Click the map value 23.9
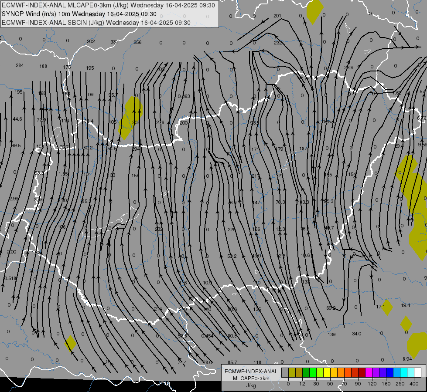 349,67
